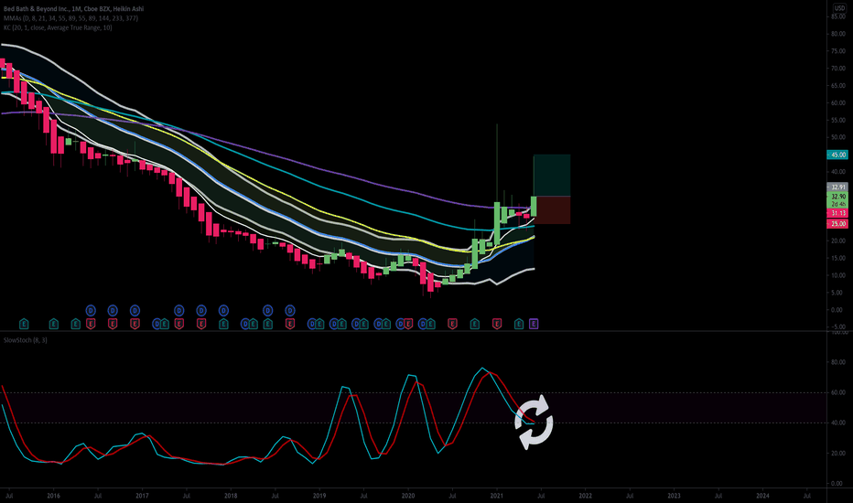The width and height of the screenshot is (853, 503).
Task: Click the 2019 label on the time axis
Action: point(319,496)
